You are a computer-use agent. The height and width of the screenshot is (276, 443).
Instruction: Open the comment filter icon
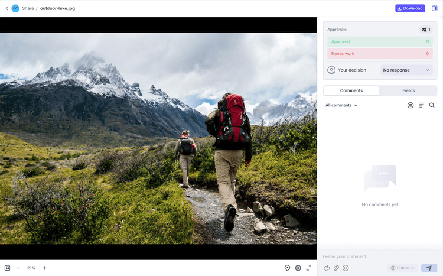point(411,105)
